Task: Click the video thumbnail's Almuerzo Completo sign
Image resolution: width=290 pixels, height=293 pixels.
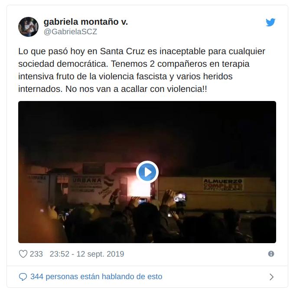Action: point(223,185)
